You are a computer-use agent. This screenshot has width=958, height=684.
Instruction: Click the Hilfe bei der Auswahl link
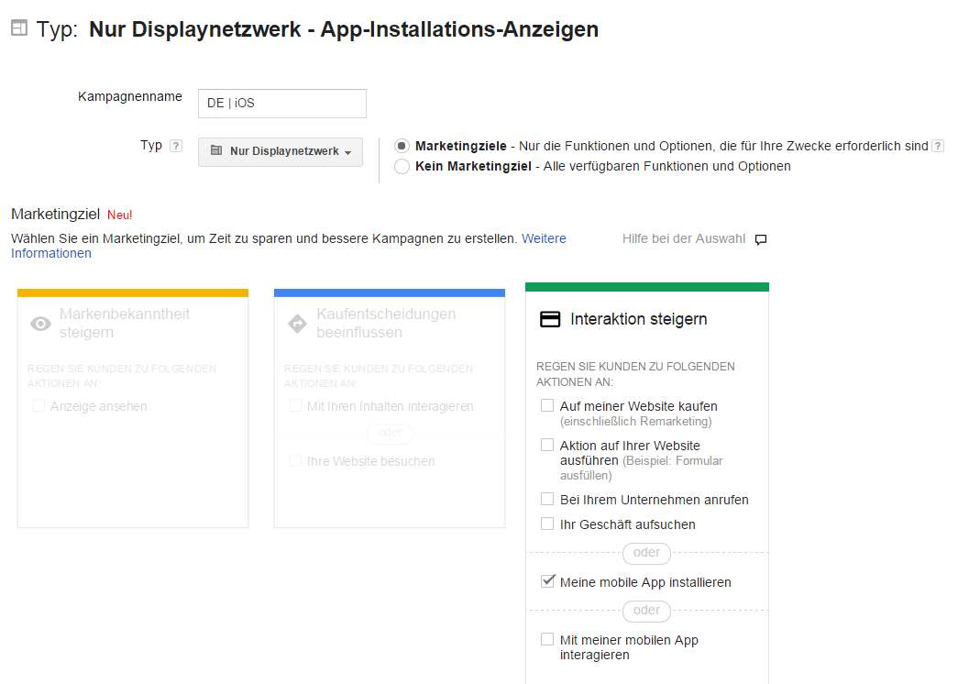[x=683, y=238]
